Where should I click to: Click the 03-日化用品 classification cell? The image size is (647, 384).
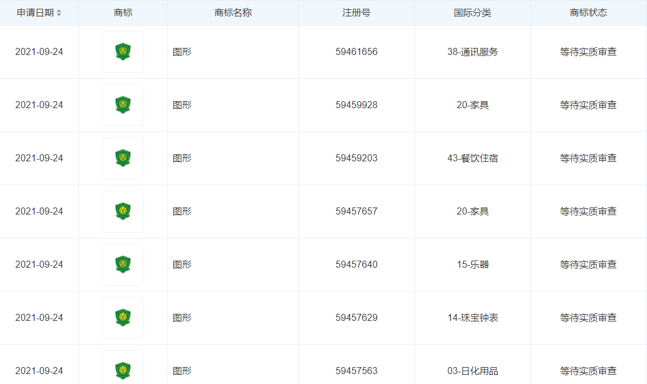click(x=473, y=371)
